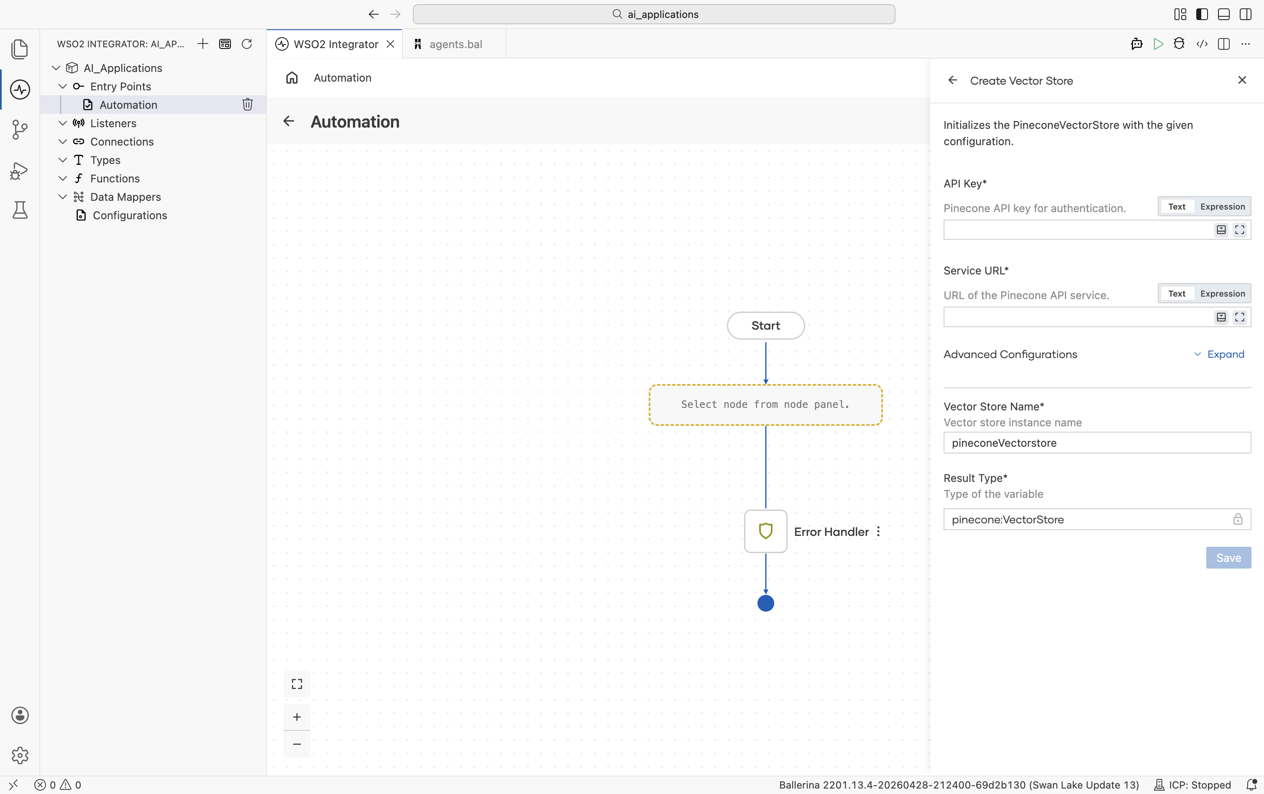The image size is (1264, 794).
Task: Click the plus add icon in sidebar header
Action: pos(202,44)
